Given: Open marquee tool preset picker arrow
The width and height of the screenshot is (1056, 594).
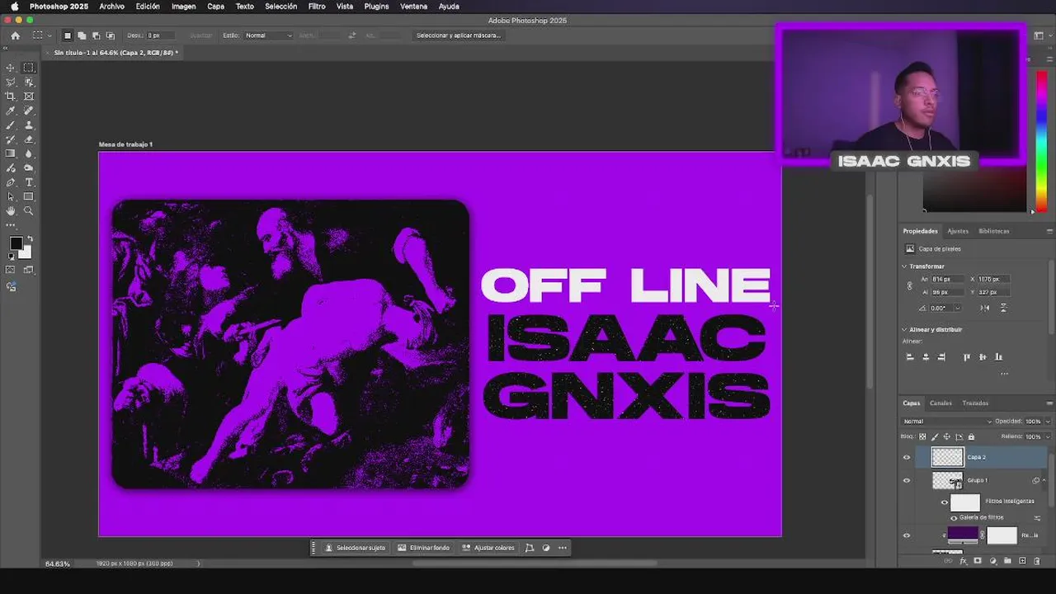Looking at the screenshot, I should point(49,35).
